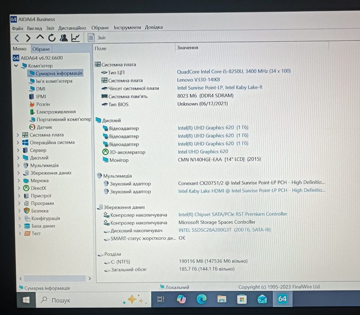
Task: Select the Розгін flame icon item
Action: click(32, 104)
